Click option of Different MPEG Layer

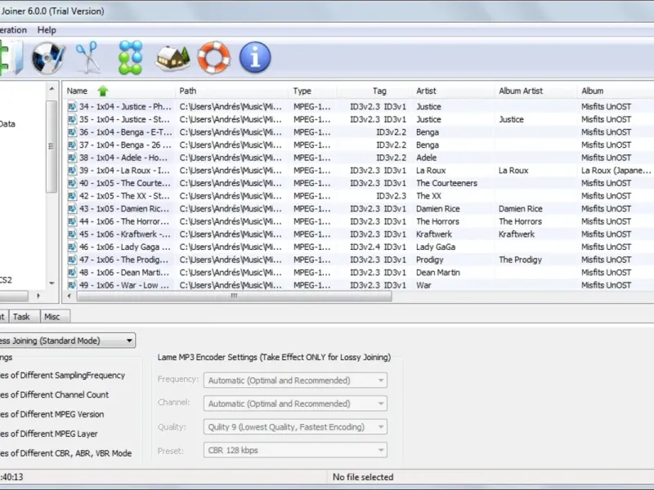[49, 434]
